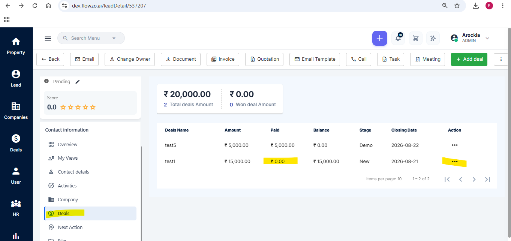Open the shopping cart icon
Viewport: 511px width, 241px height.
tap(415, 38)
